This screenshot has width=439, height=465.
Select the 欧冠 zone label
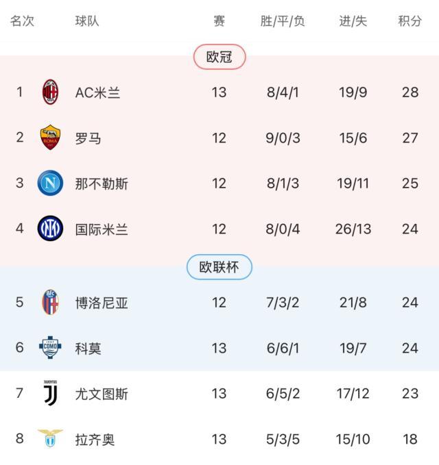click(x=219, y=57)
